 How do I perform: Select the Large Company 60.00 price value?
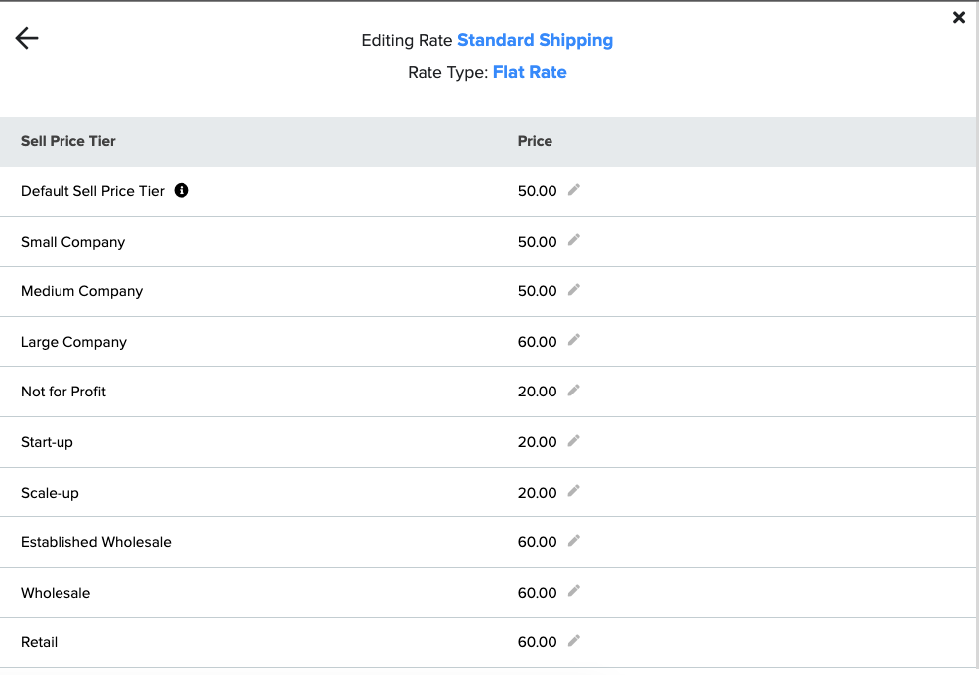click(537, 342)
